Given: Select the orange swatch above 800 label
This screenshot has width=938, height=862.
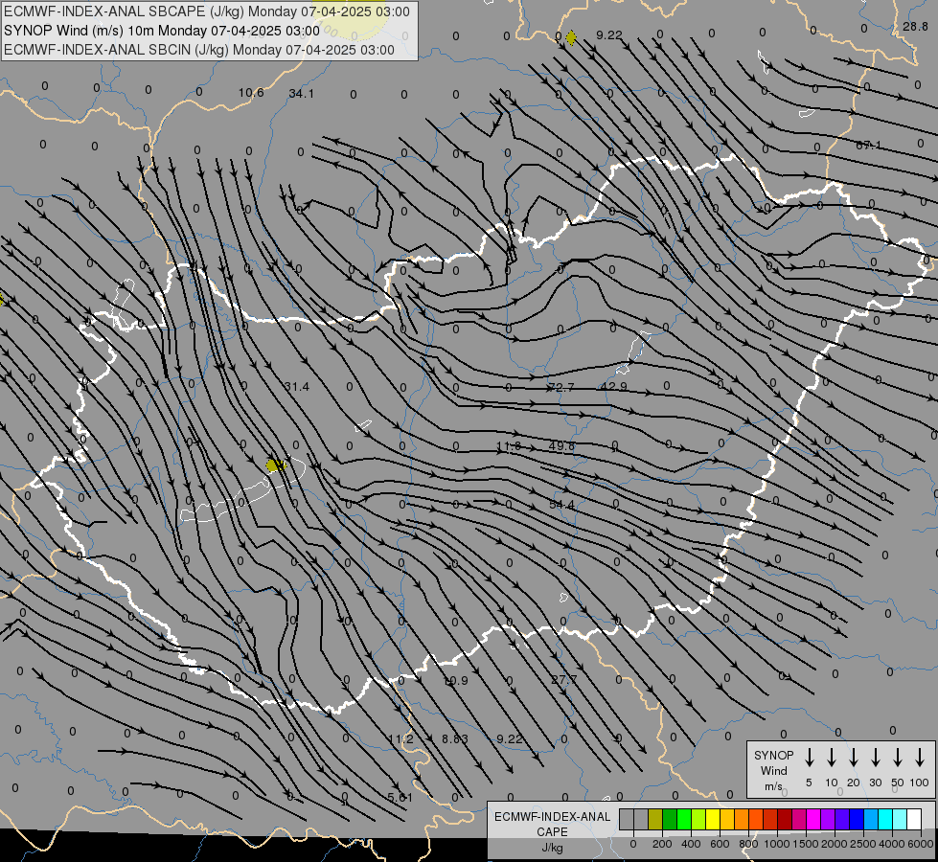Looking at the screenshot, I should click(x=742, y=819).
